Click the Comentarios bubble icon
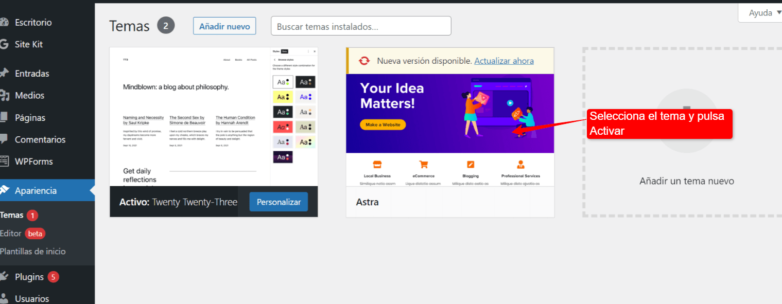Image resolution: width=782 pixels, height=304 pixels. tap(4, 139)
